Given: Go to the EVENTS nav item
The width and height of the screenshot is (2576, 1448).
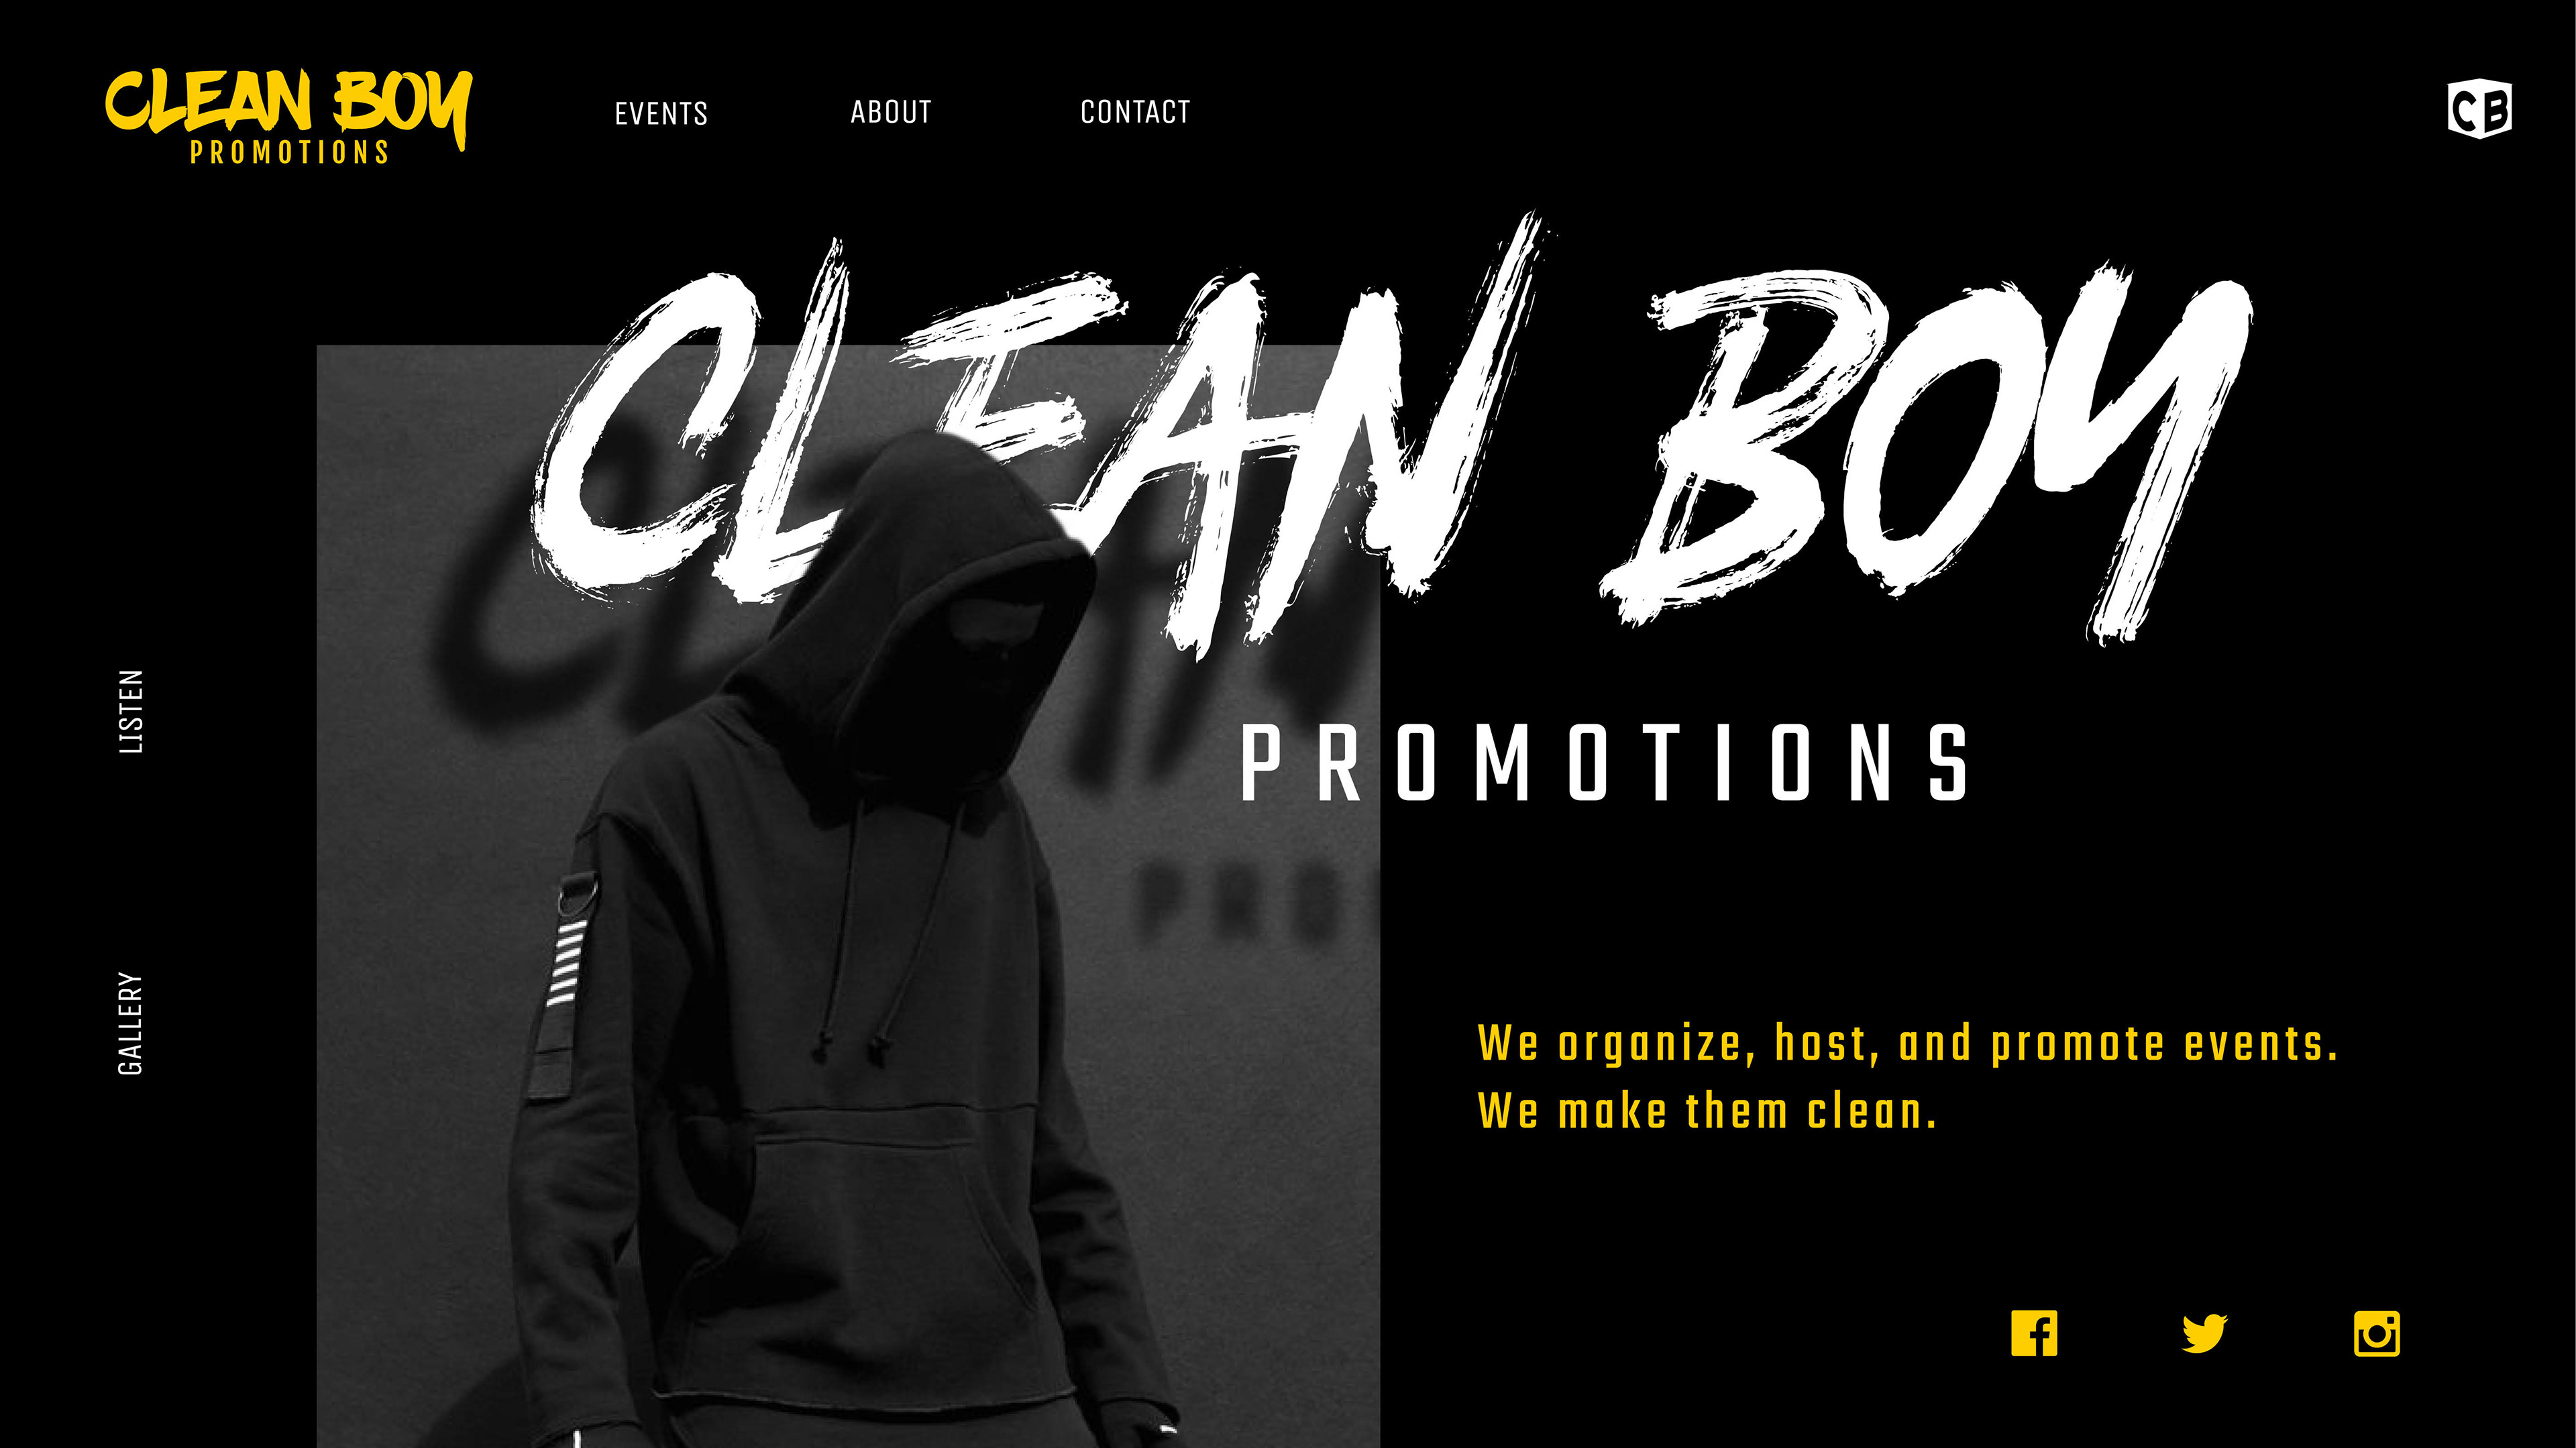Looking at the screenshot, I should coord(661,113).
